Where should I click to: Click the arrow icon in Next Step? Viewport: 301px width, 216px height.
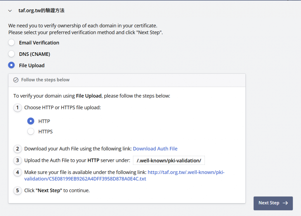(285, 203)
